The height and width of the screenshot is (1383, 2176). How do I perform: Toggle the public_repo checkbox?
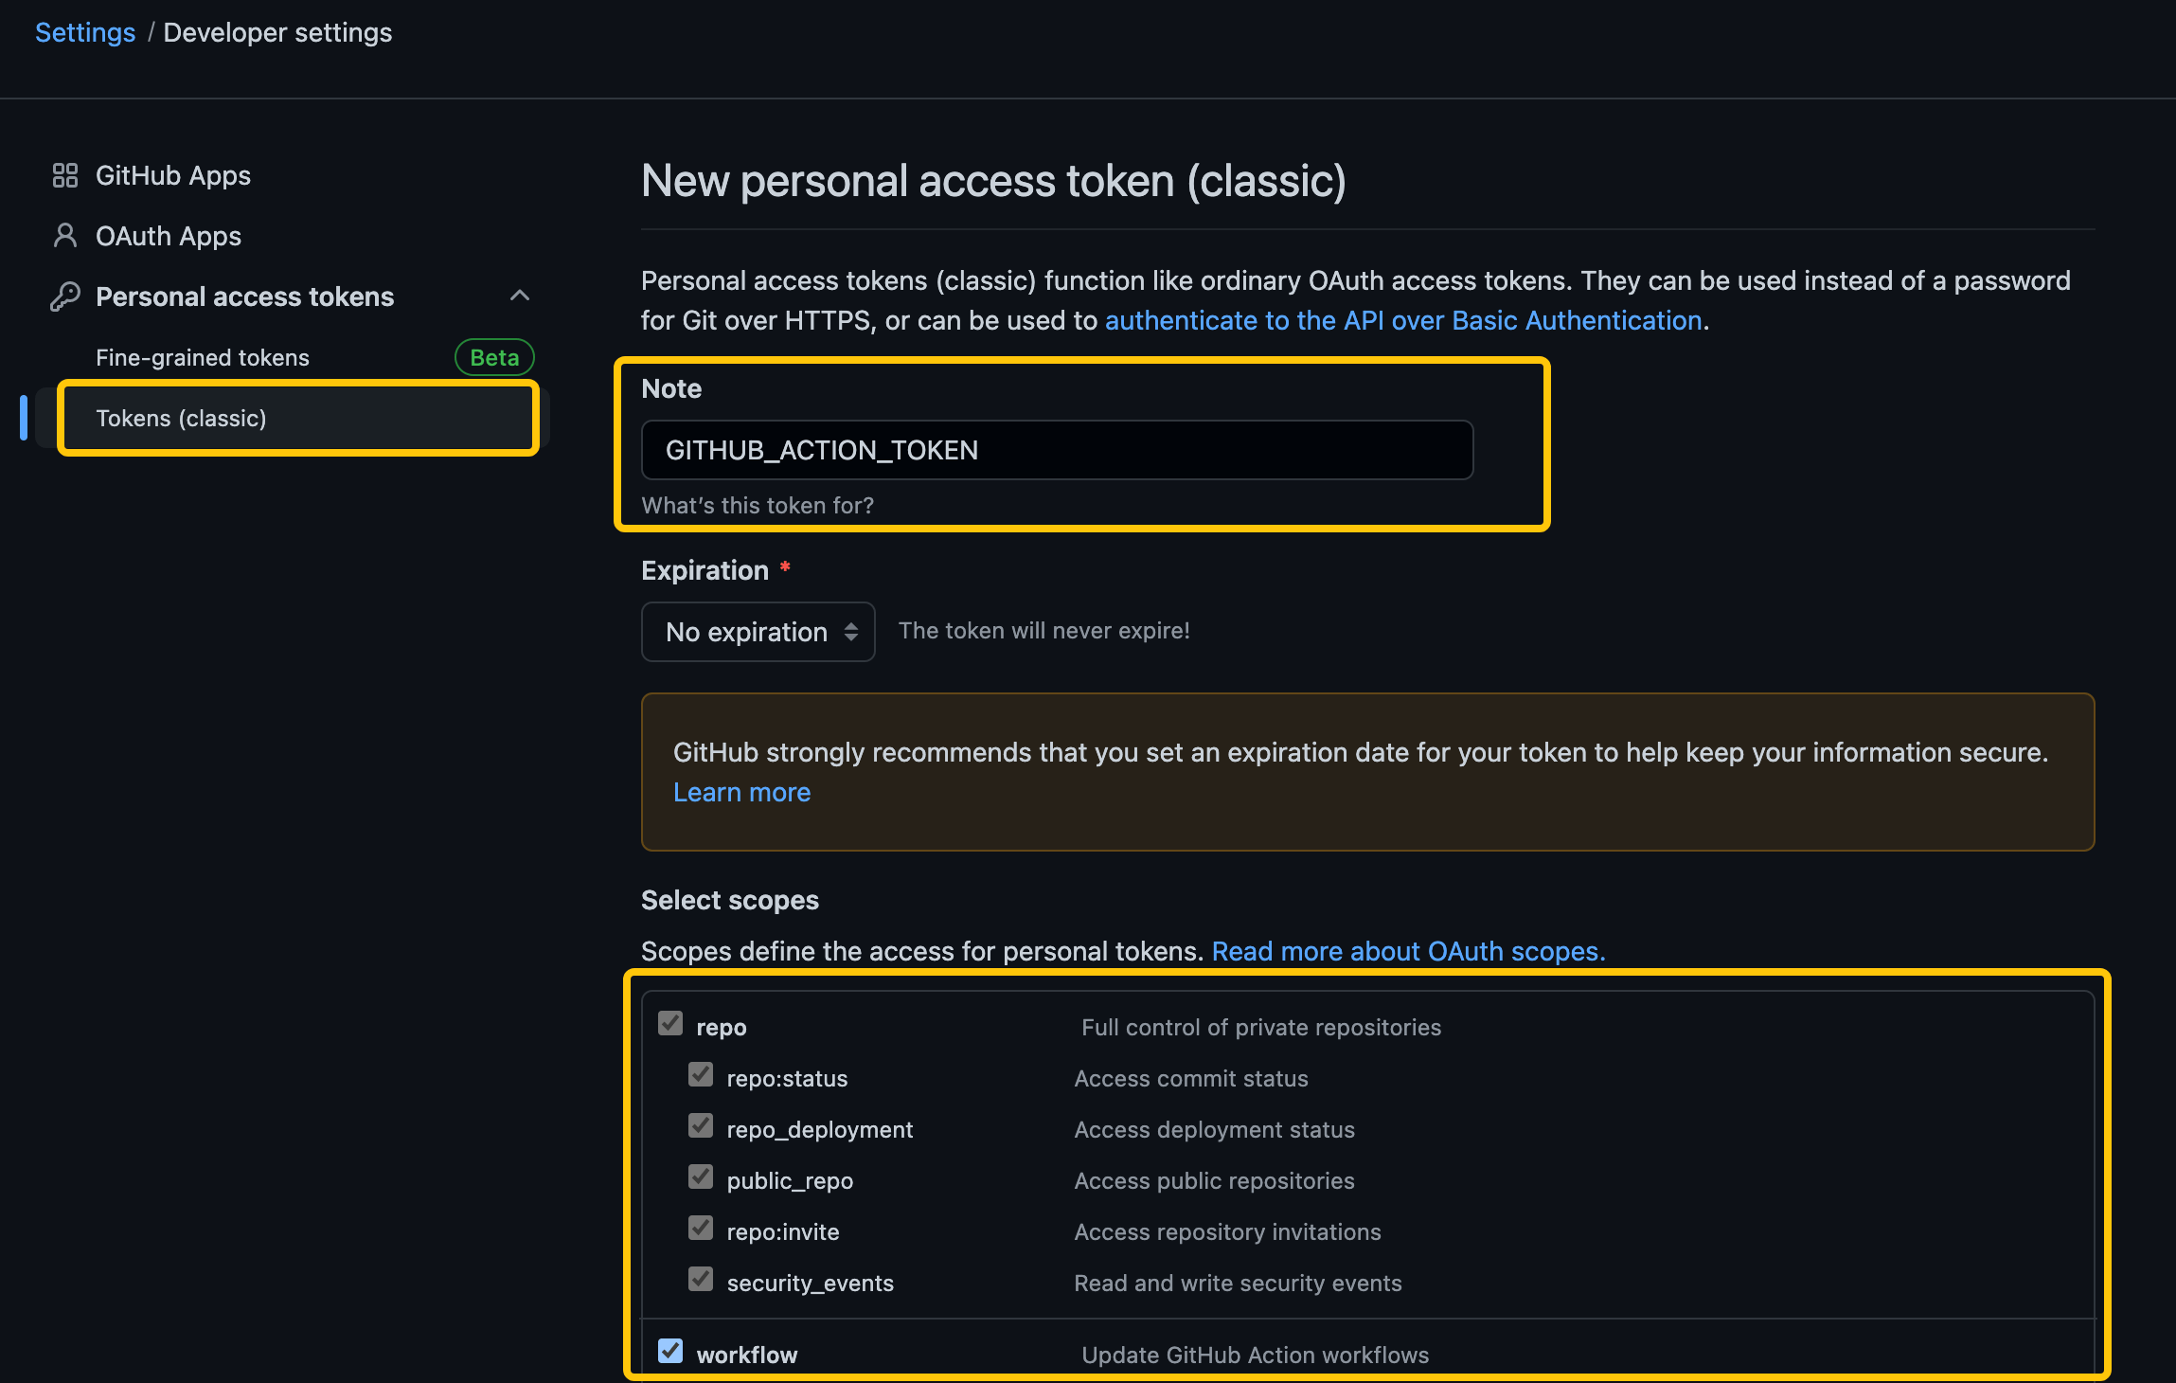tap(701, 1176)
